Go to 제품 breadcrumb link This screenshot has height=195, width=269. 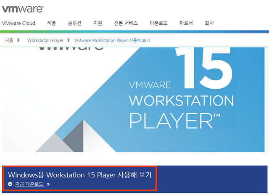pos(9,40)
